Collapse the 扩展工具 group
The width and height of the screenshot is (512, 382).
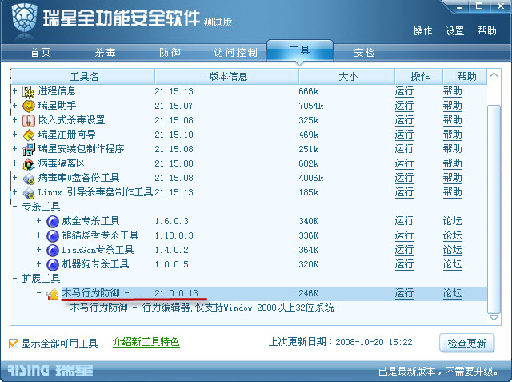point(14,279)
